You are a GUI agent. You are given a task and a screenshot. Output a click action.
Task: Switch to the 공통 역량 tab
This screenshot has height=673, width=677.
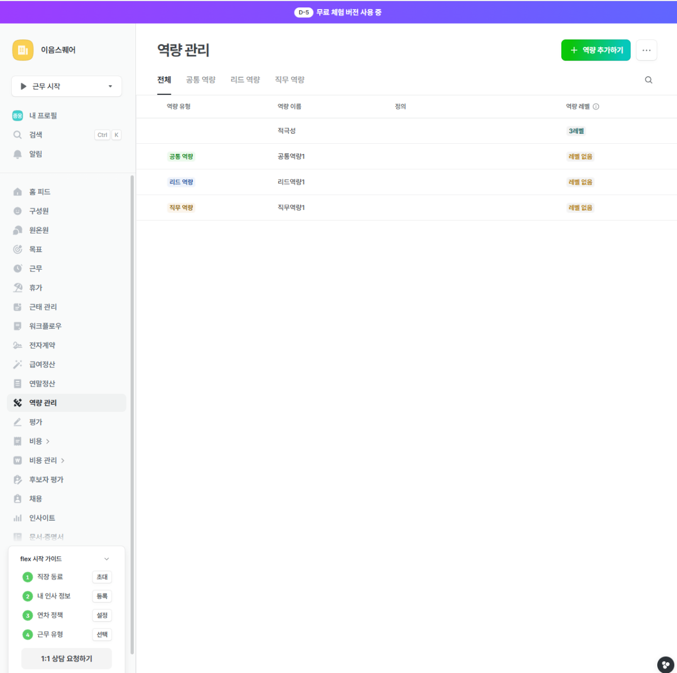click(200, 80)
